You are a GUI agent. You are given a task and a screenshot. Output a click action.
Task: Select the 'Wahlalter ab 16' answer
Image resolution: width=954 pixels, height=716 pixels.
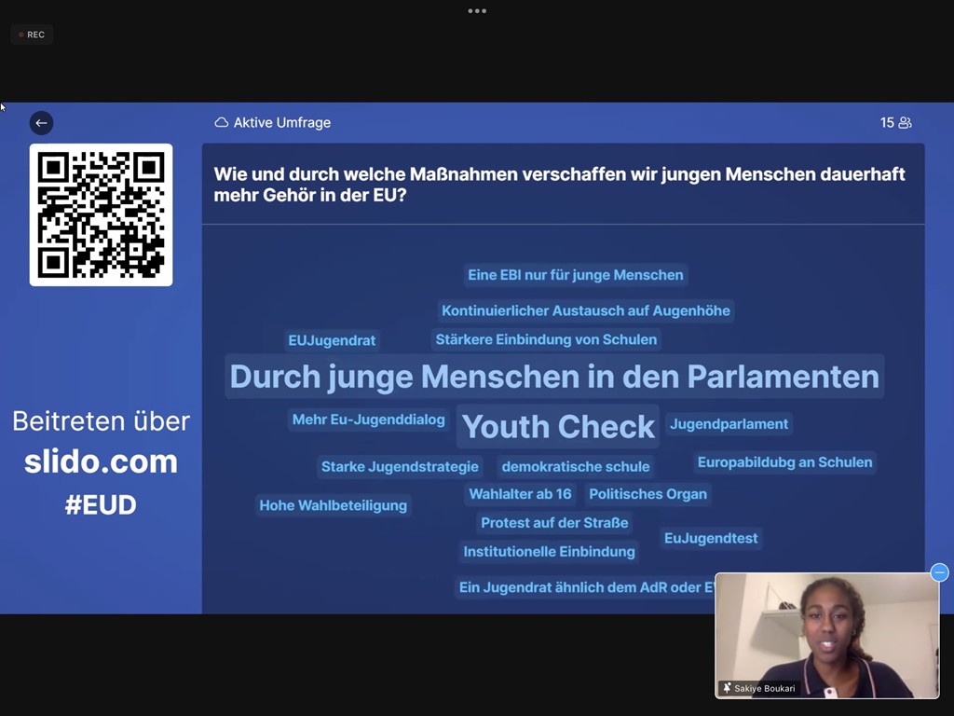tap(520, 494)
